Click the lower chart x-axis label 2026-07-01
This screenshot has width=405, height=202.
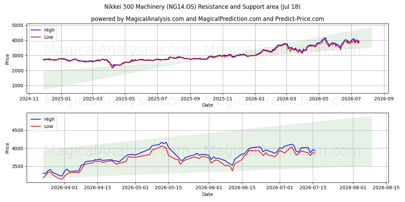pos(280,188)
